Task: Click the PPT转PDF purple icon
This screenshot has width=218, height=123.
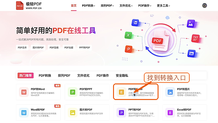Action: point(121,113)
